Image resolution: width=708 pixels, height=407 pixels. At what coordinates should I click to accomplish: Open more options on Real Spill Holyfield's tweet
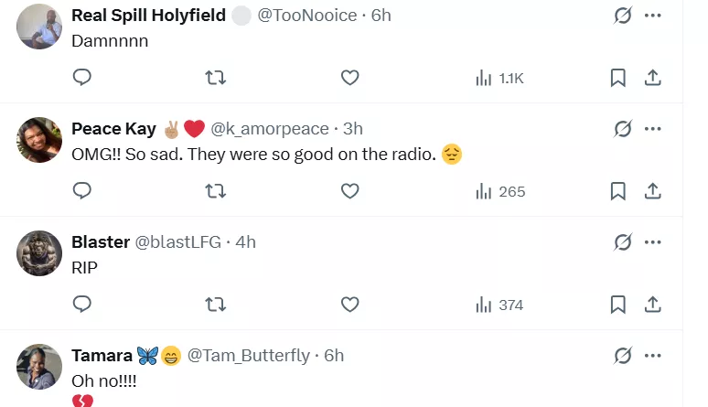pos(653,16)
